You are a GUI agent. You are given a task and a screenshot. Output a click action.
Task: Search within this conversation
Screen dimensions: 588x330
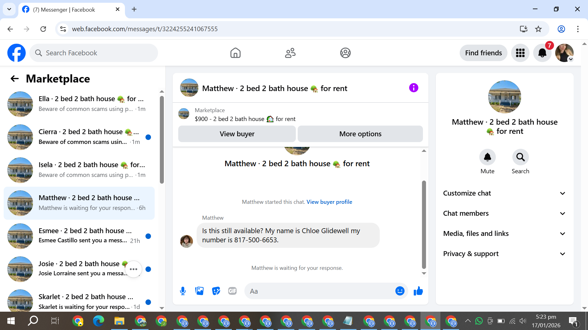520,157
